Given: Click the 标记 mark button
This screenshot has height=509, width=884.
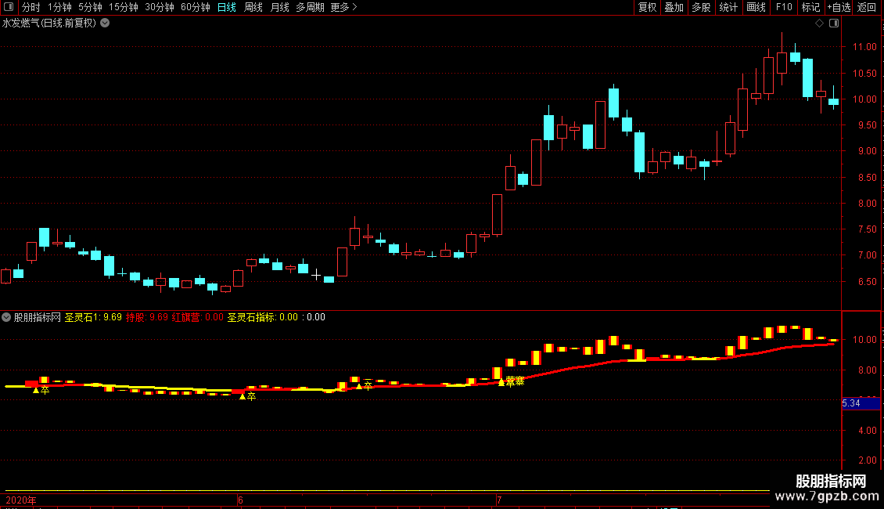Looking at the screenshot, I should 810,7.
